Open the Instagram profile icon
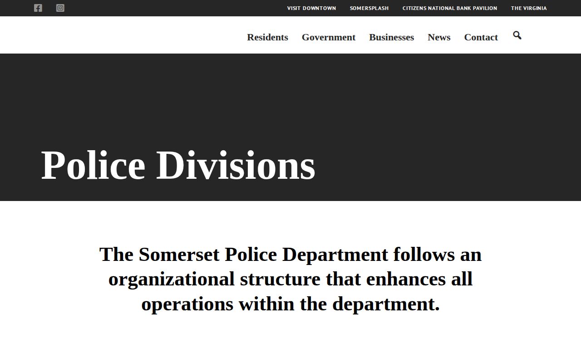Viewport: 581px width, 363px height. [x=60, y=8]
